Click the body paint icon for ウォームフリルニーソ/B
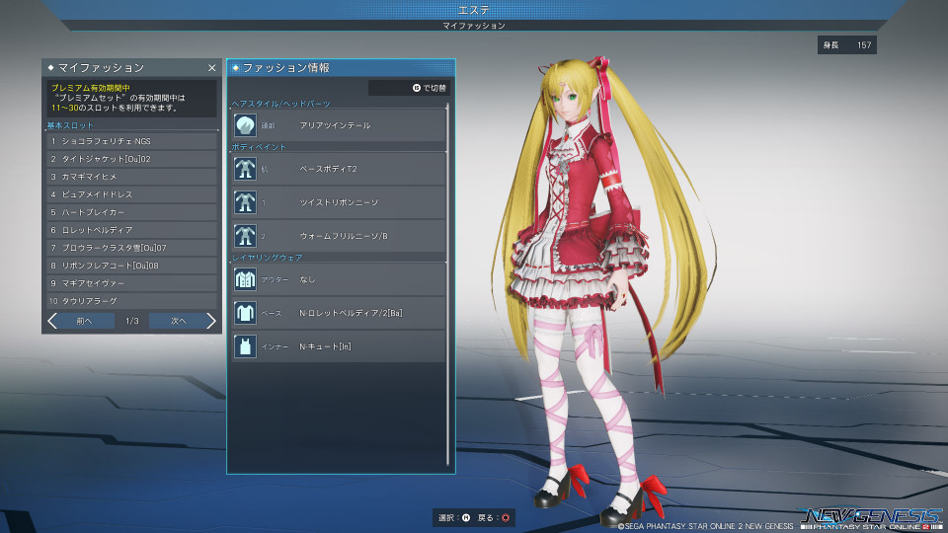 coord(245,236)
